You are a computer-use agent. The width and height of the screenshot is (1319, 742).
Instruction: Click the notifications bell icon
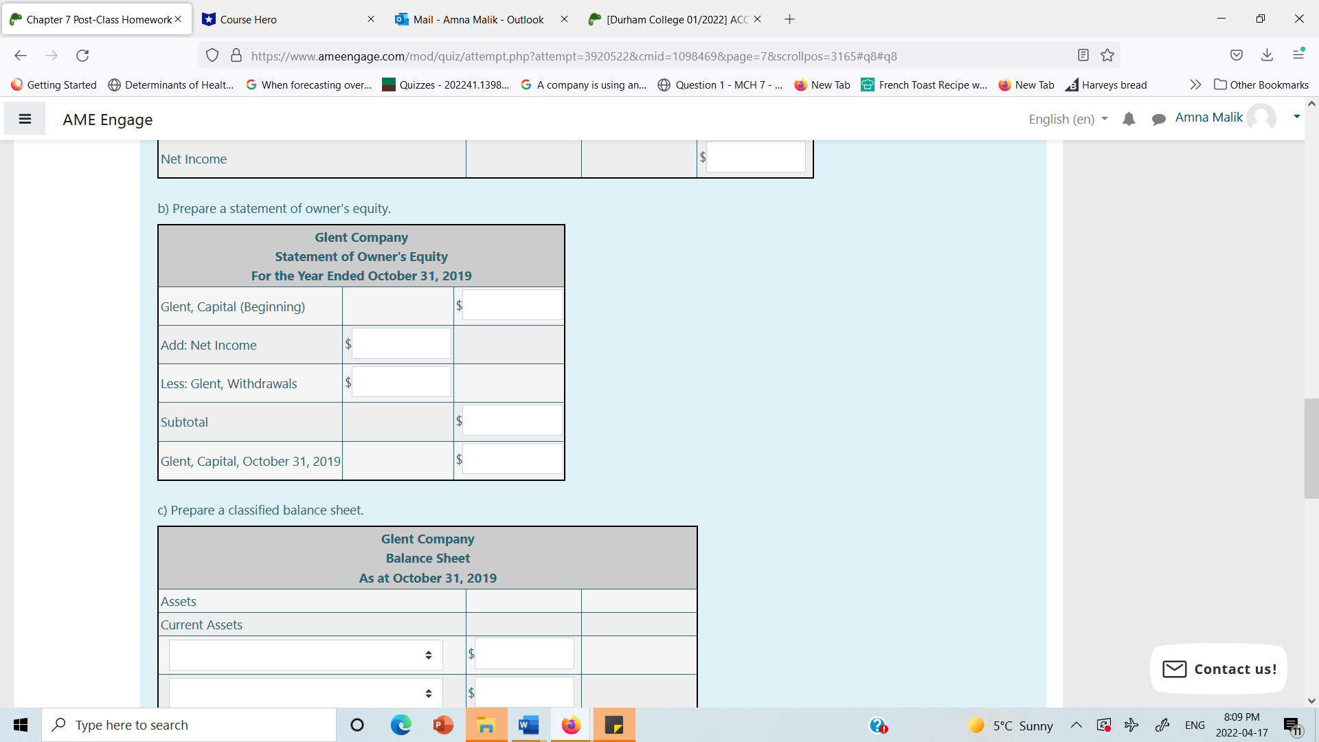pos(1129,119)
